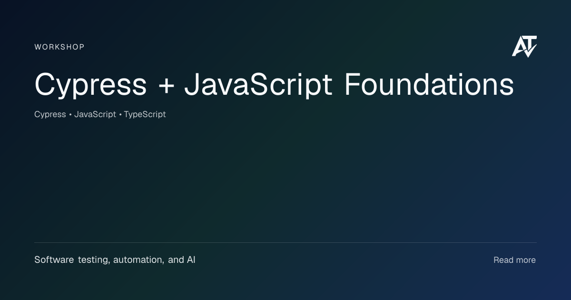
Task: Click the Cypress • JavaScript • TypeScript tags line
Action: (x=100, y=114)
